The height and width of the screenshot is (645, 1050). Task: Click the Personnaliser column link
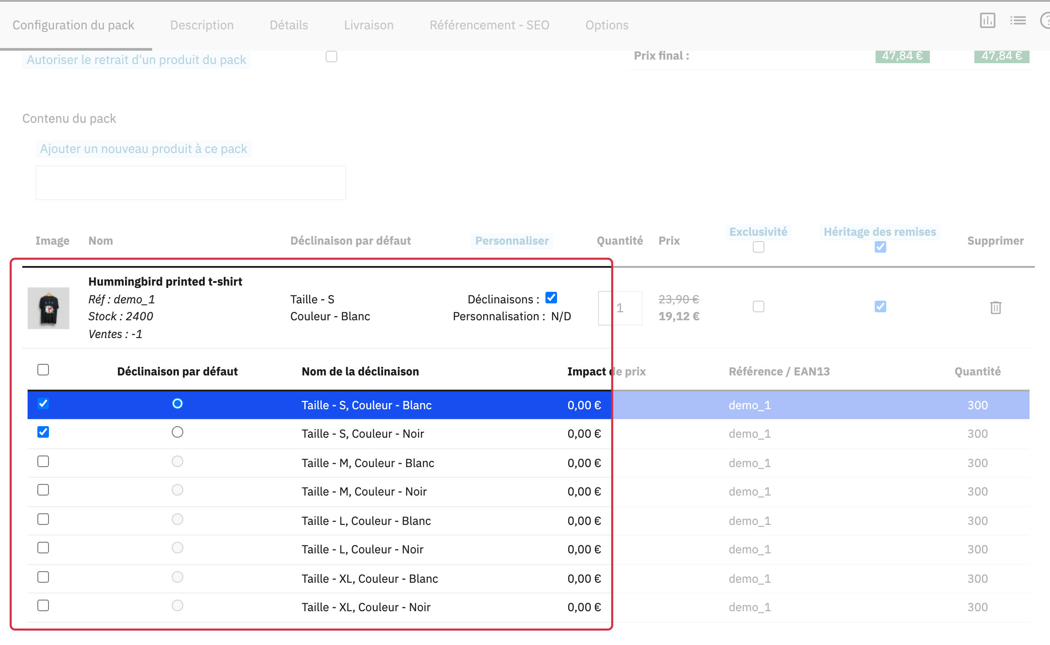(x=512, y=241)
